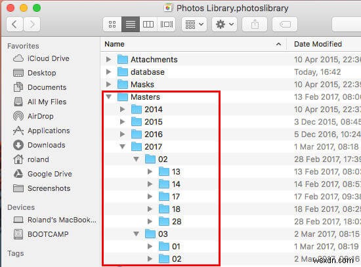Select the BOOTCAMP volume under Devices
Screen dimensions: 361x267
pos(41,234)
